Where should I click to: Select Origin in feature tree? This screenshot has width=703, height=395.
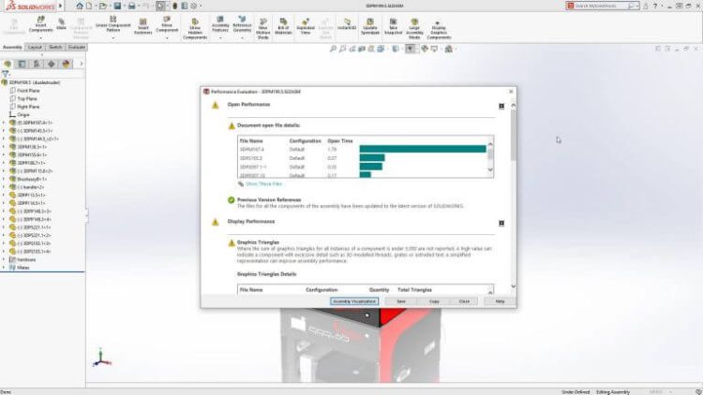click(x=22, y=114)
